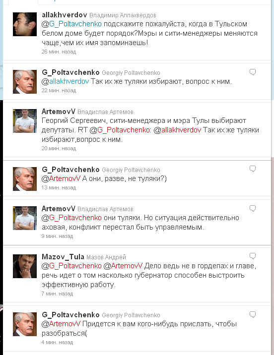
Task: Click conversation bubble on the 4 мин. назад tweet
Action: pos(253,314)
